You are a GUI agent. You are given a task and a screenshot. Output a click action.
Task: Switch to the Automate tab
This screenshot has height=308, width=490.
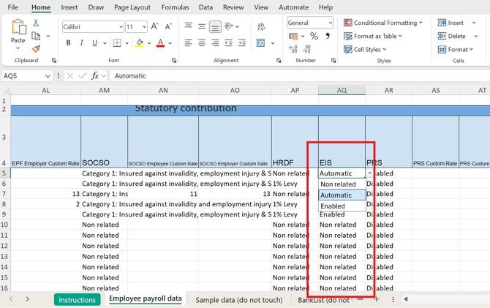coord(293,7)
